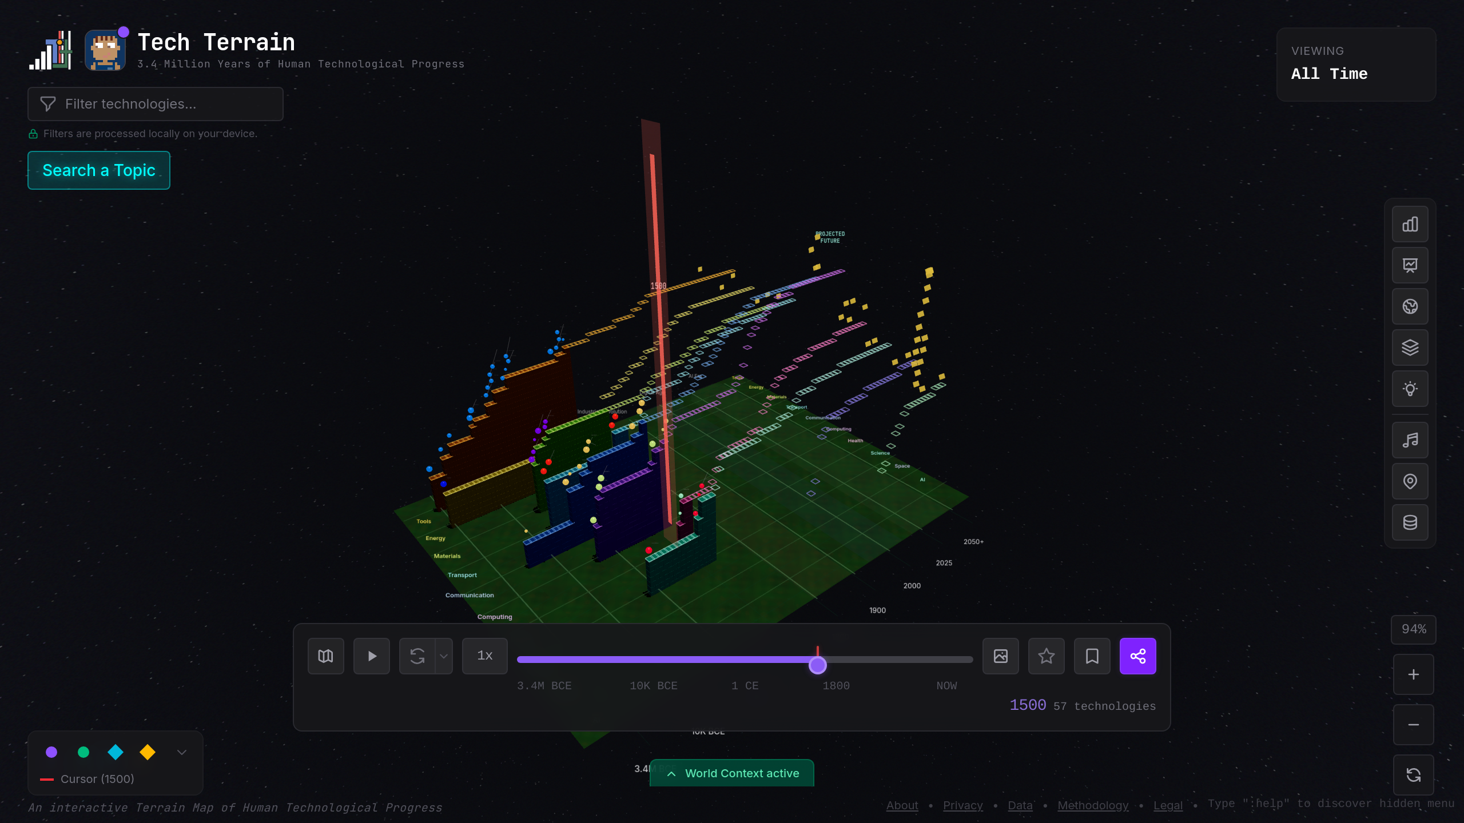Open the database icon in sidebar
This screenshot has height=823, width=1464.
1410,522
